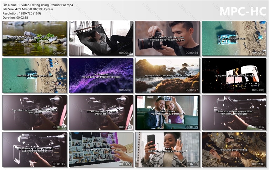
Task: Select the camcorder thumbnail at 00:01:21
Action: tap(101, 112)
